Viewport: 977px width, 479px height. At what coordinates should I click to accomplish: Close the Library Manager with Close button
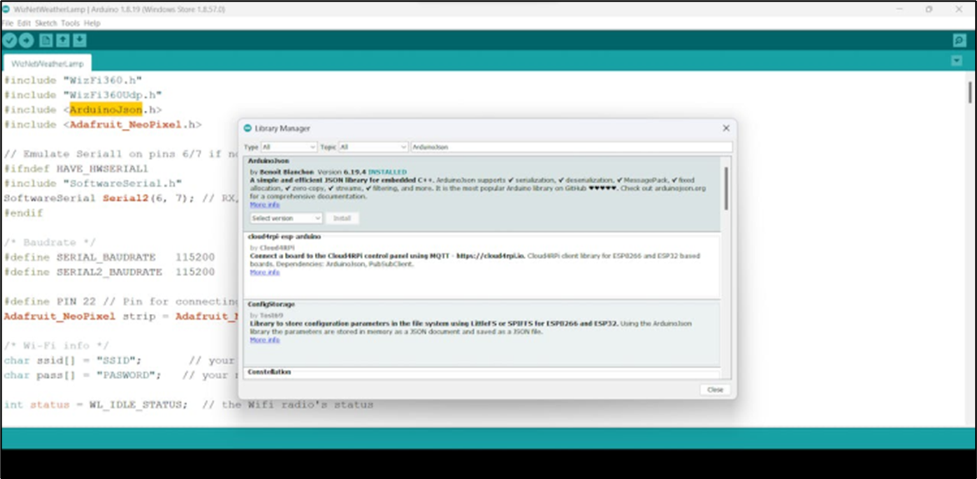click(x=714, y=389)
